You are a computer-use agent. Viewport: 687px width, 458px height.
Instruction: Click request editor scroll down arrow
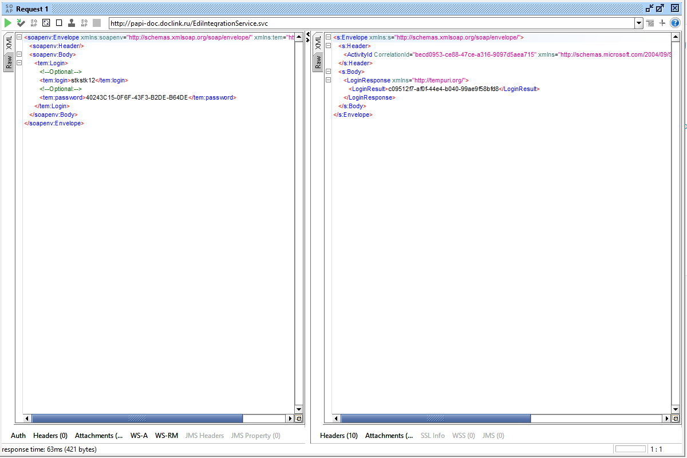[298, 409]
